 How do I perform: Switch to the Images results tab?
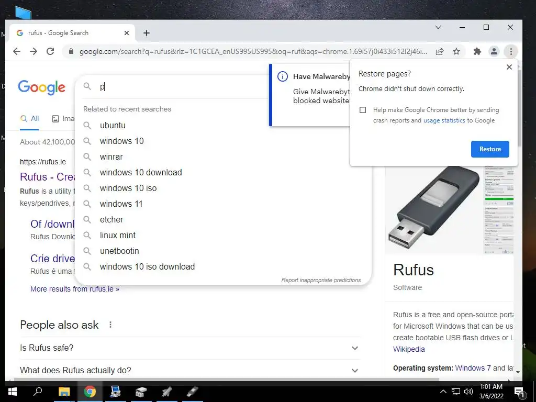(x=63, y=119)
